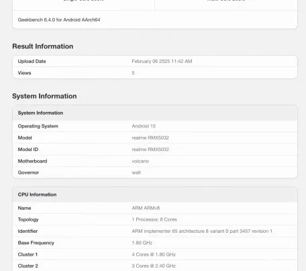
Task: Select the 'walt' governor value
Action: 136,172
